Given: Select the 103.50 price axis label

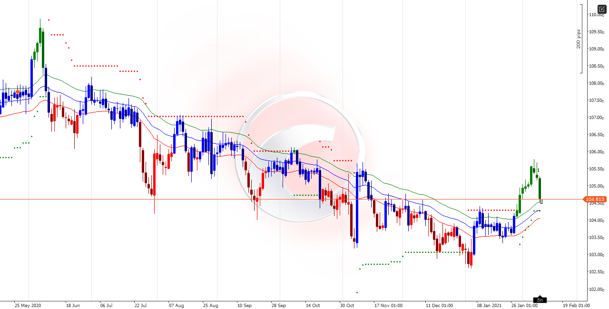Looking at the screenshot, I should click(x=597, y=238).
